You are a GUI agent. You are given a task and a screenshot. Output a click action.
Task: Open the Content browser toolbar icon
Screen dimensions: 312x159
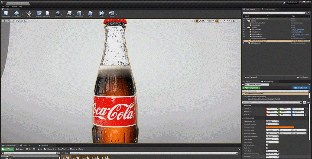coord(39,14)
